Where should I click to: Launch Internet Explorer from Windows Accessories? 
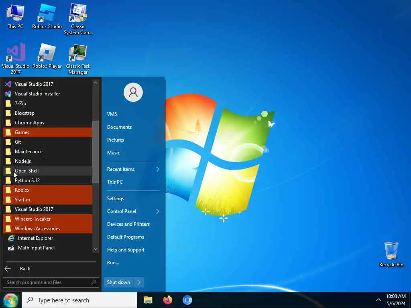click(47, 238)
